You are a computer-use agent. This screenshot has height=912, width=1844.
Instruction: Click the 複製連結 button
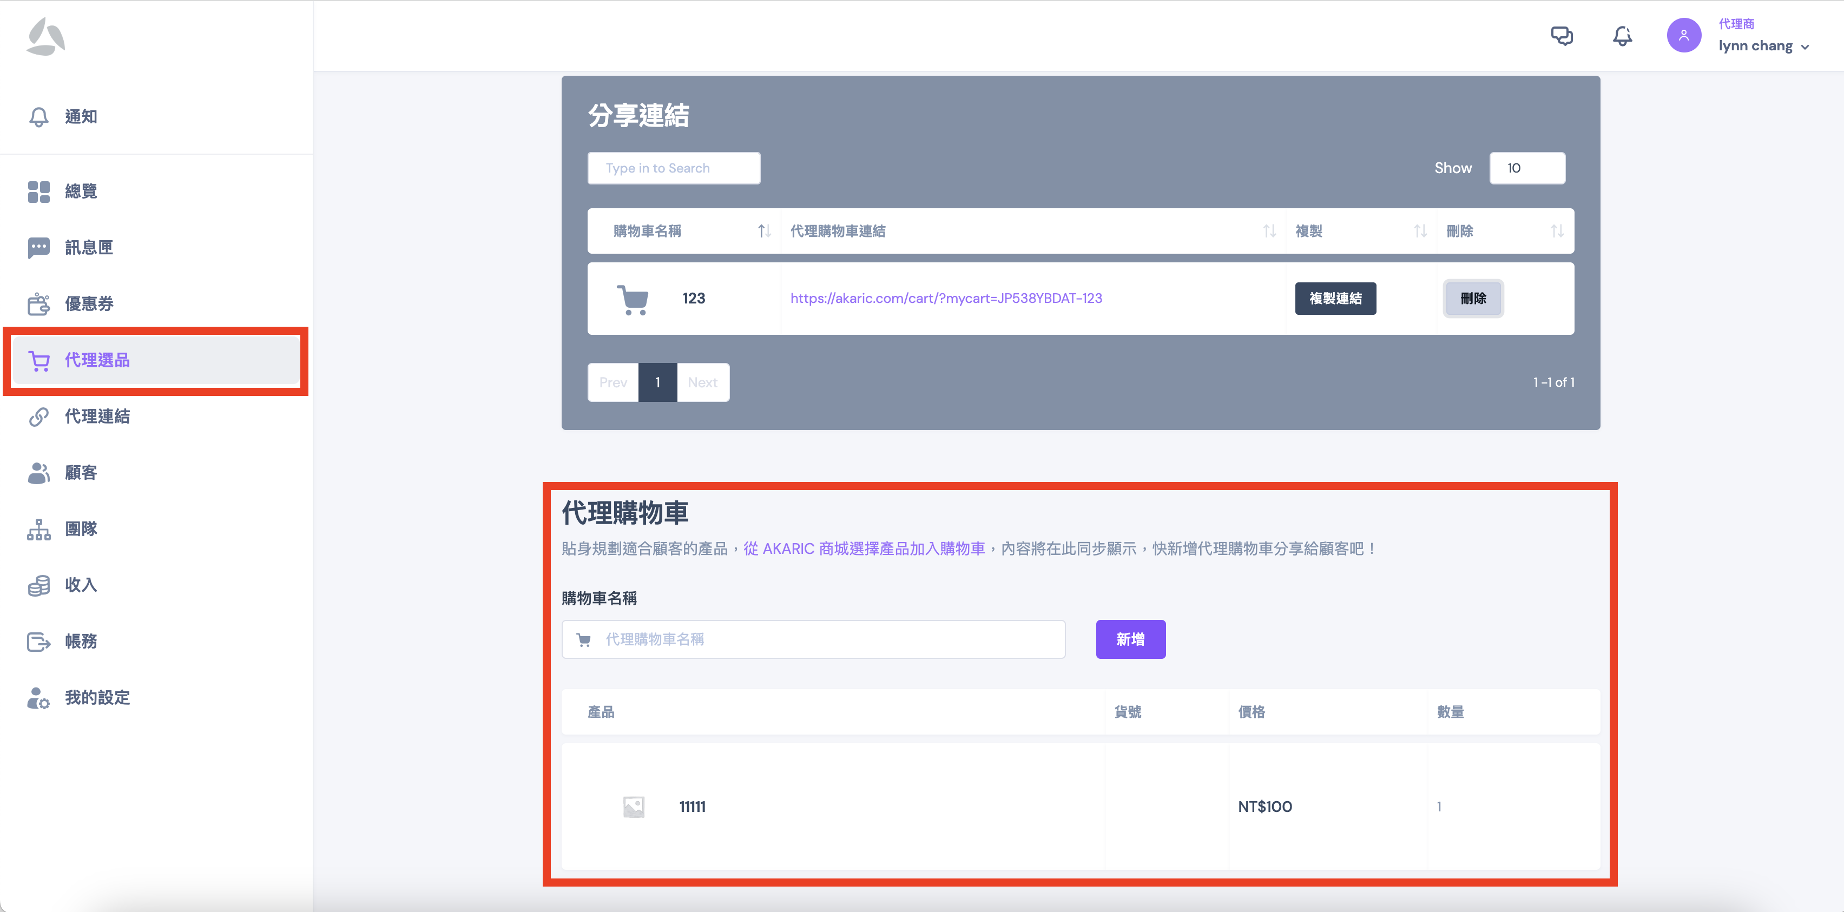(x=1335, y=299)
